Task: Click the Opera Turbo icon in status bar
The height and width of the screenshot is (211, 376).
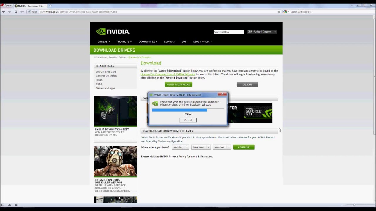Action: point(16,205)
